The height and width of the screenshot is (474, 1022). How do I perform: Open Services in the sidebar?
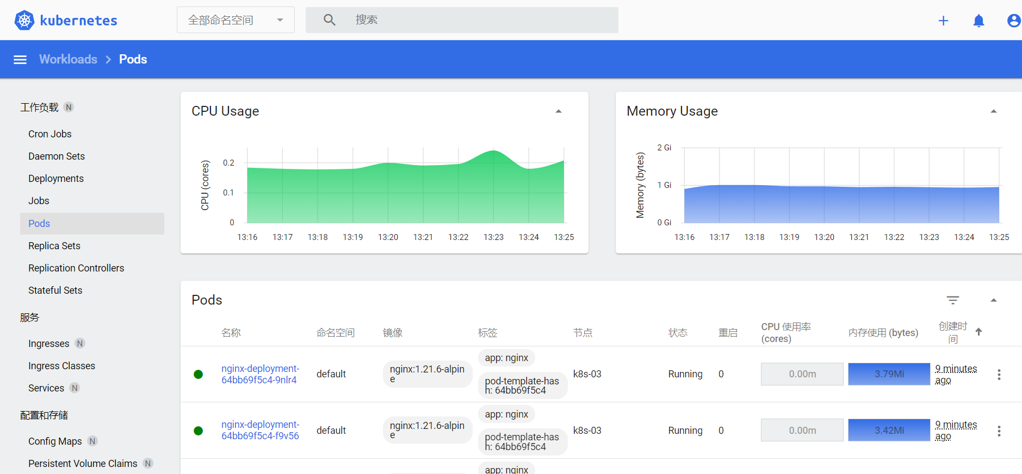pyautogui.click(x=46, y=388)
